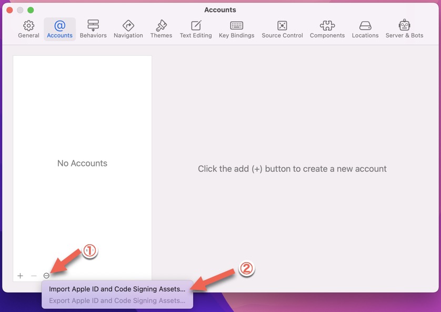Click the add (+) account button

(20, 276)
